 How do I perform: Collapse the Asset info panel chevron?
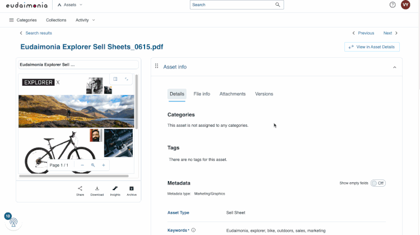[395, 67]
